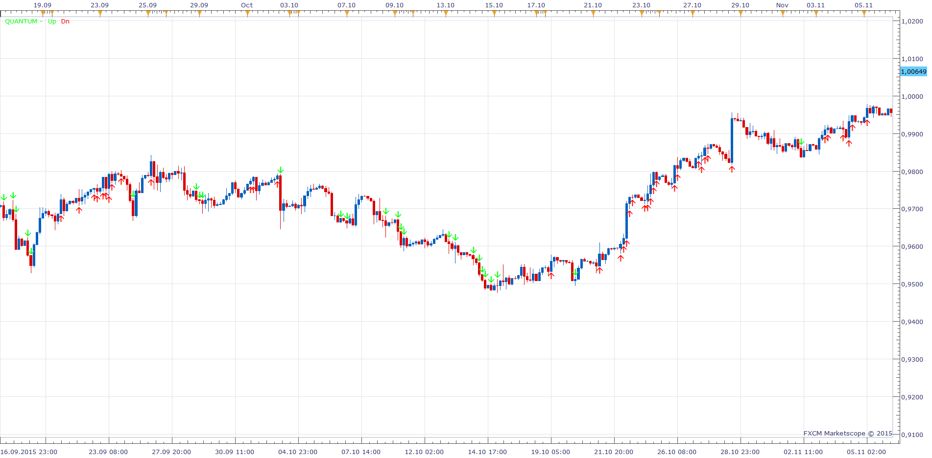Click the 28.10 23:00 bottom time label
The height and width of the screenshot is (458, 932).
[x=740, y=452]
